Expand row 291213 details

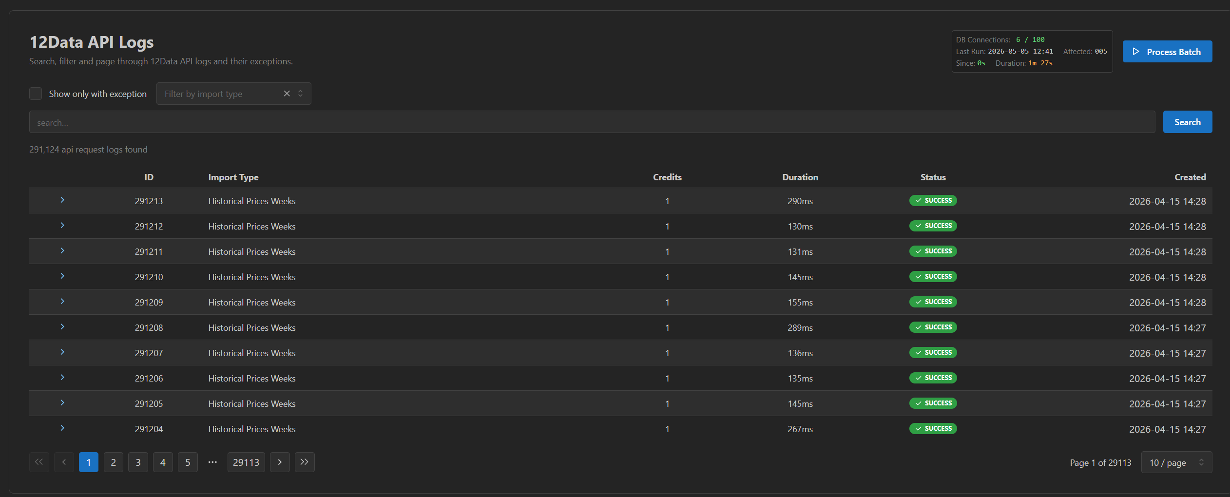tap(62, 200)
